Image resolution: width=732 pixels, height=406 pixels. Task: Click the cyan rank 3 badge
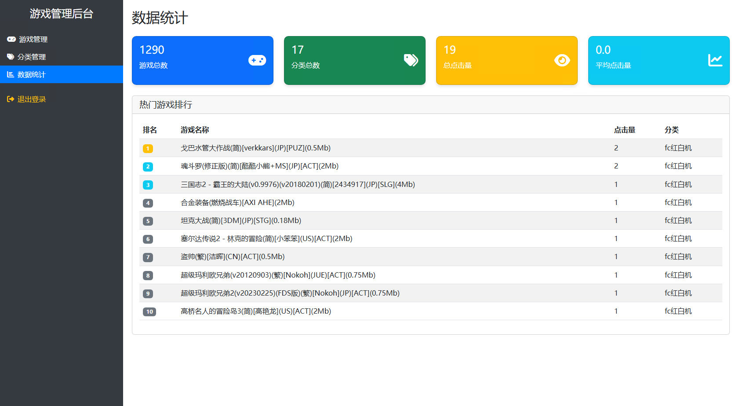(x=148, y=185)
